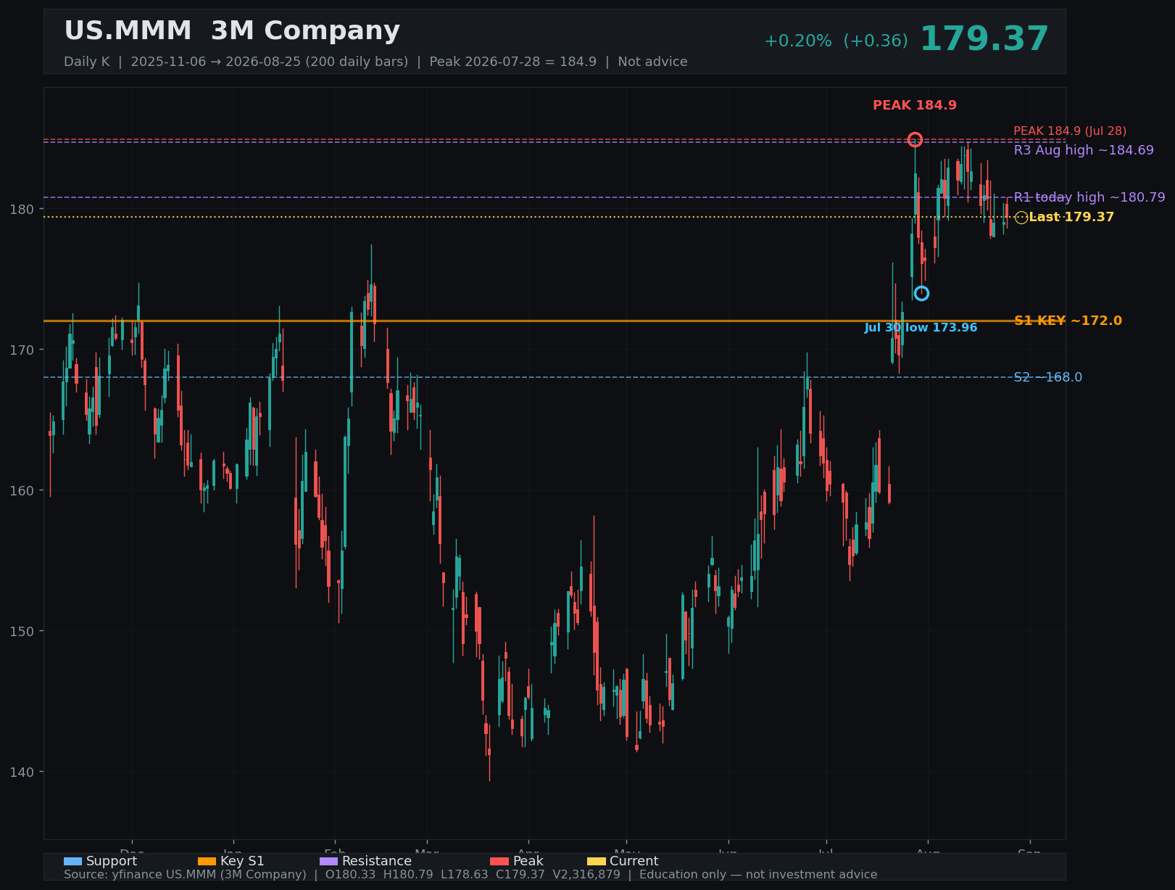This screenshot has width=1175, height=890.
Task: Click the 'S2 ~168.0' label
Action: (x=1047, y=377)
